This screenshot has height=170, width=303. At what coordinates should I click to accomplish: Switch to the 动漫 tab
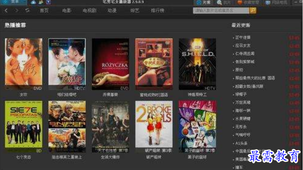click(x=112, y=11)
